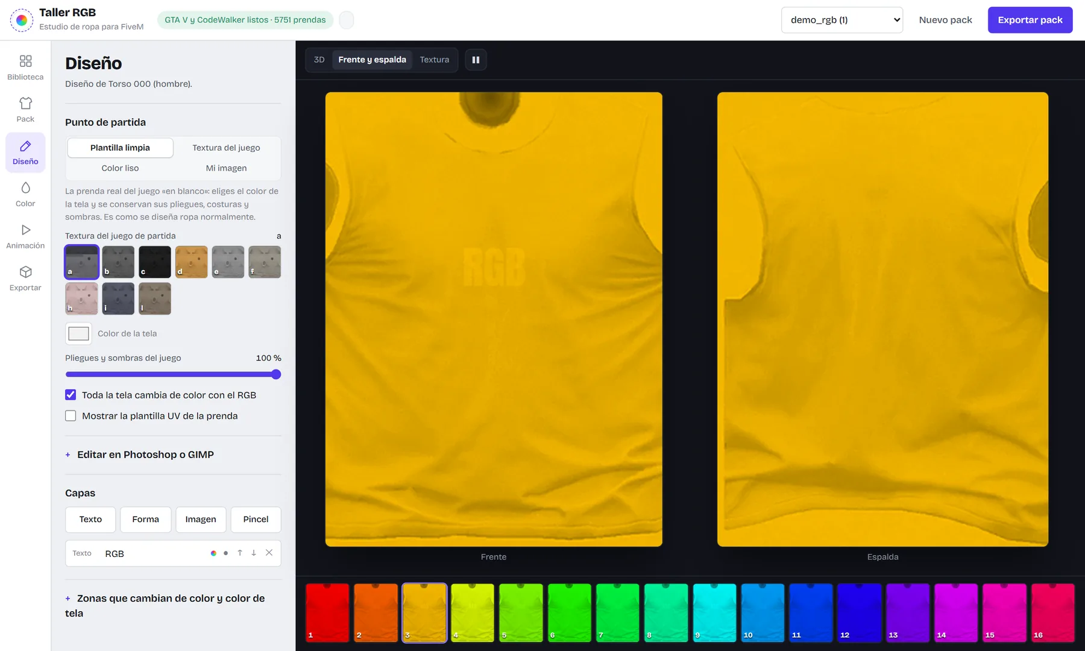Open the 'Color de la tela' swatch

(78, 333)
